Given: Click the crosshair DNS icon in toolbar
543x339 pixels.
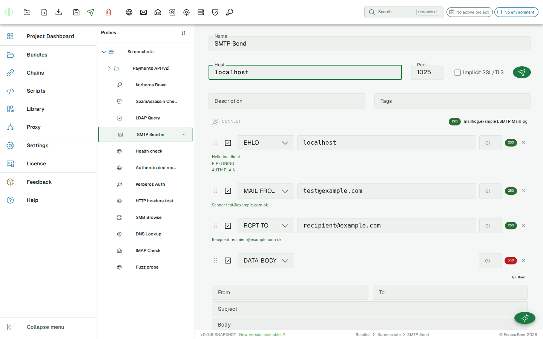Looking at the screenshot, I should point(186,12).
